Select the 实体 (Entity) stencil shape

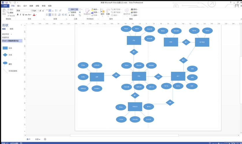pyautogui.click(x=5, y=48)
